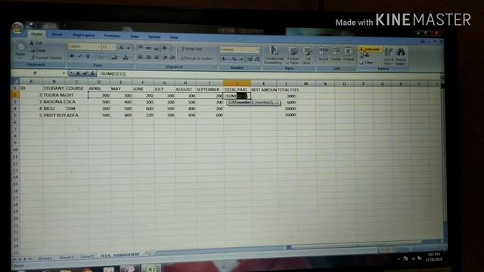Toggle Align Text Right
The height and width of the screenshot is (272, 484).
click(x=157, y=57)
